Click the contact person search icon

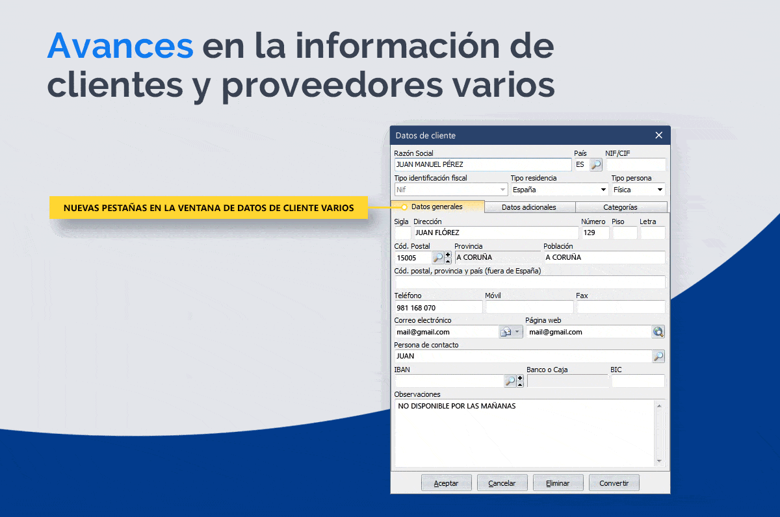[x=658, y=357]
